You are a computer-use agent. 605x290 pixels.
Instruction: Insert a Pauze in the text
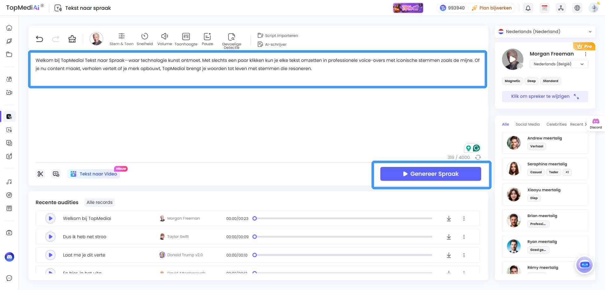pyautogui.click(x=207, y=39)
